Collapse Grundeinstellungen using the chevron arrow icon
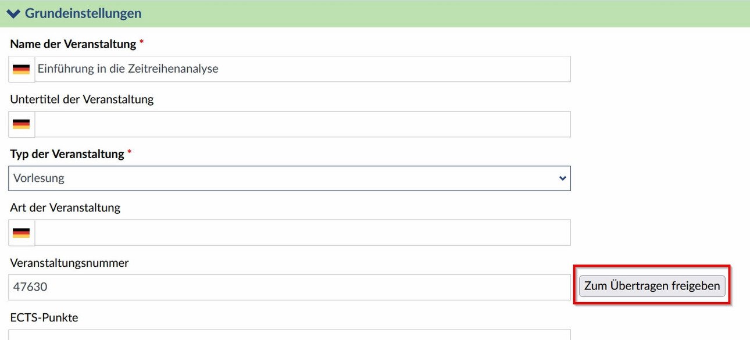 tap(13, 13)
